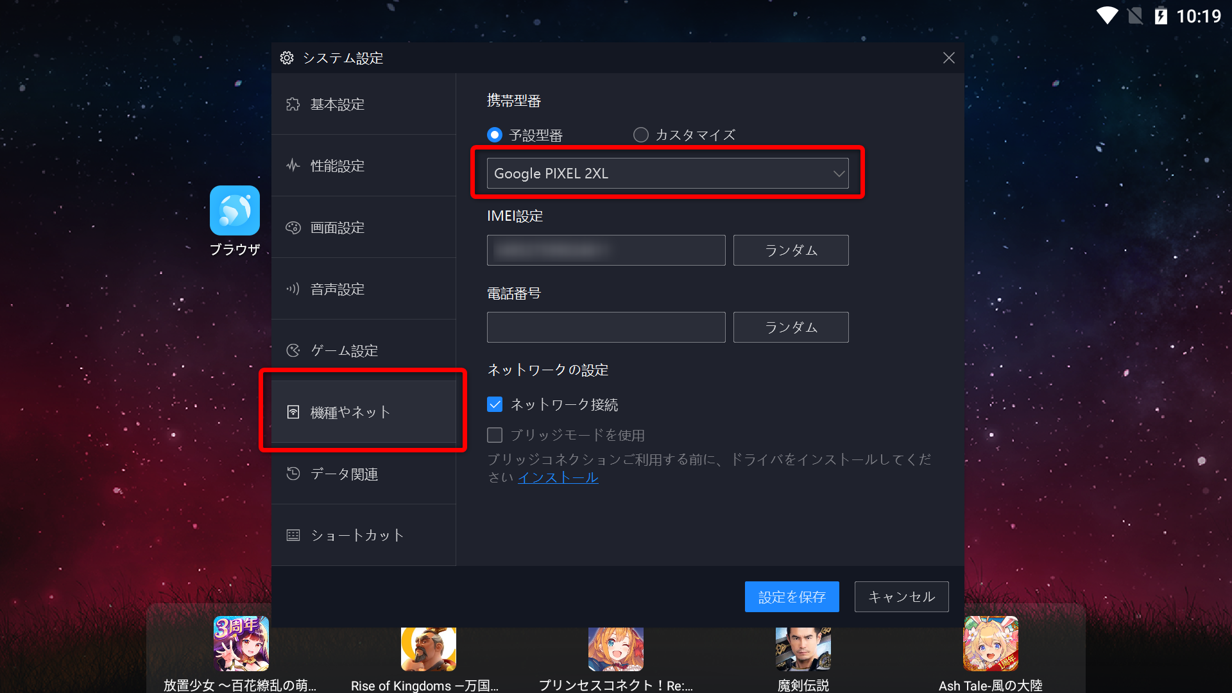The image size is (1232, 693).
Task: Launch プリンセスコネクト game icon
Action: click(616, 649)
